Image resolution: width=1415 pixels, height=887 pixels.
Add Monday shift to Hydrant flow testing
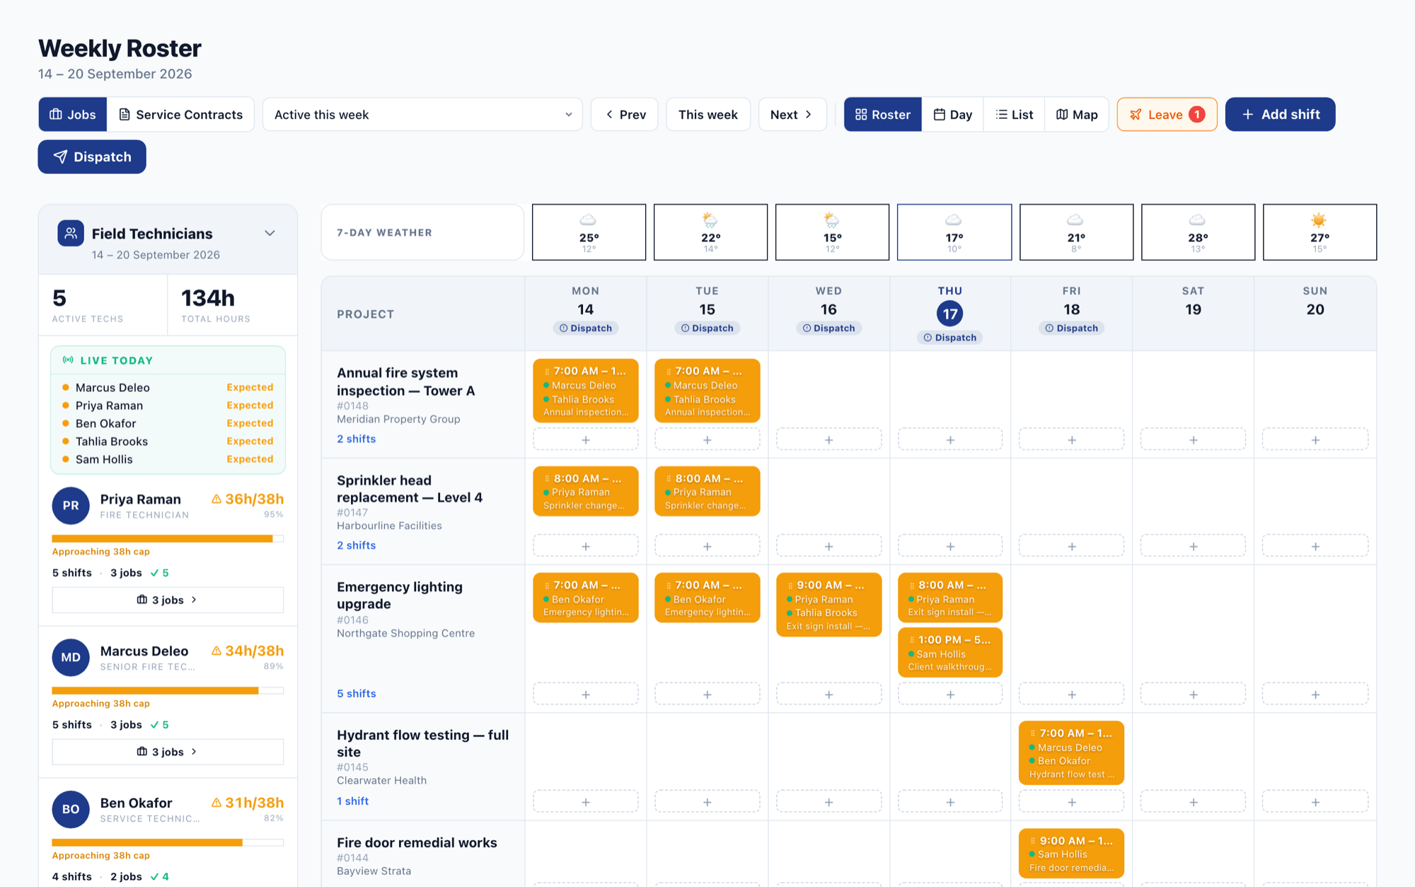[x=586, y=802]
